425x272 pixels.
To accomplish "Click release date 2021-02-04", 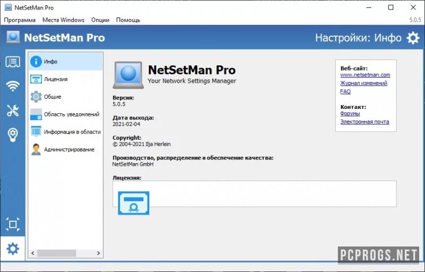I will (126, 124).
